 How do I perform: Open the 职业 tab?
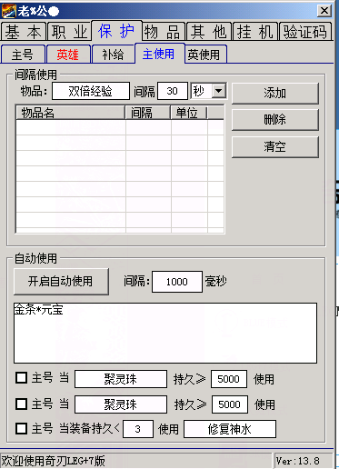[69, 32]
